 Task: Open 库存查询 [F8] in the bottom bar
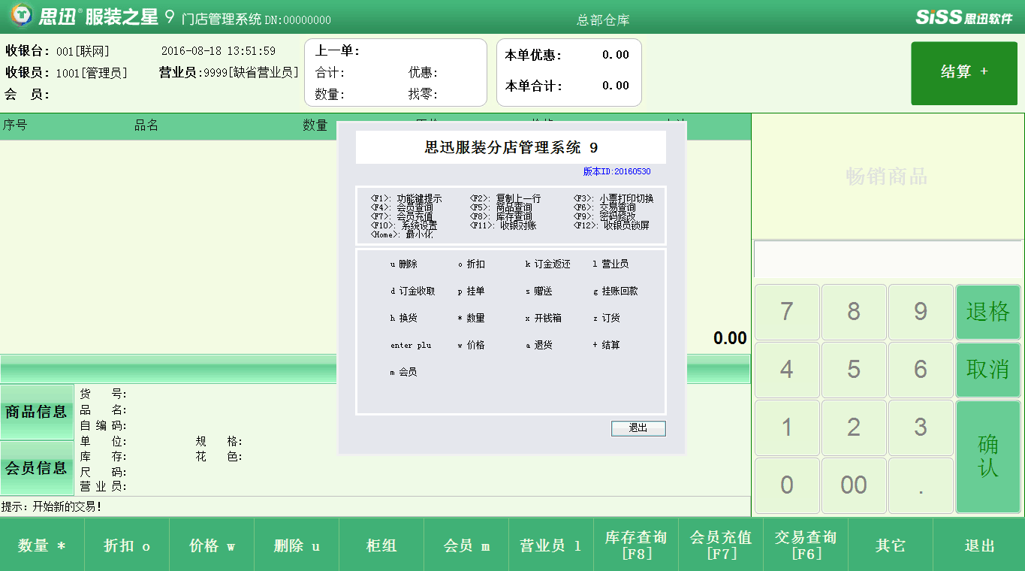[x=636, y=545]
